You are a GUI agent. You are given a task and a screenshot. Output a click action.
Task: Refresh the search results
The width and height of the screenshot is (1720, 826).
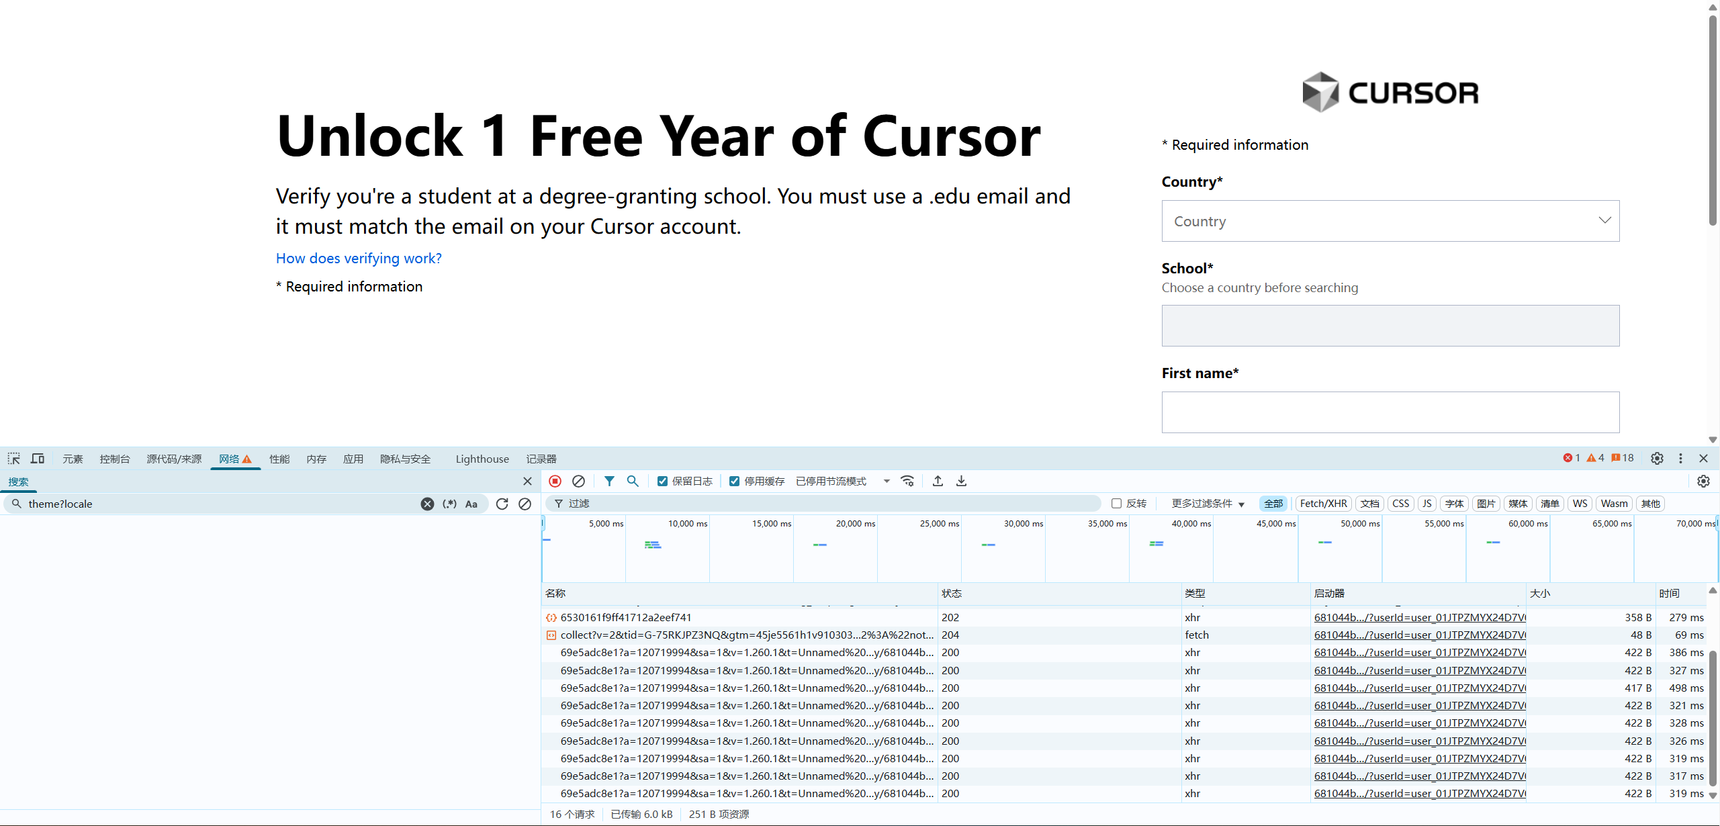coord(502,504)
